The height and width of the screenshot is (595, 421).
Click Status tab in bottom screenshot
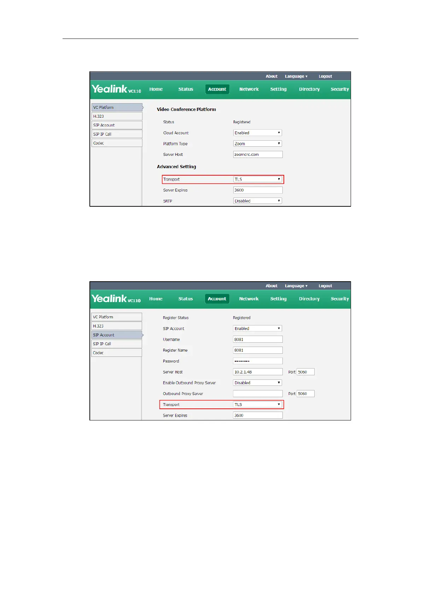tap(186, 299)
